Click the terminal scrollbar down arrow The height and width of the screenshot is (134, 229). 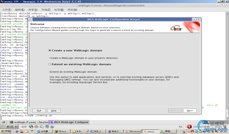coord(227,118)
